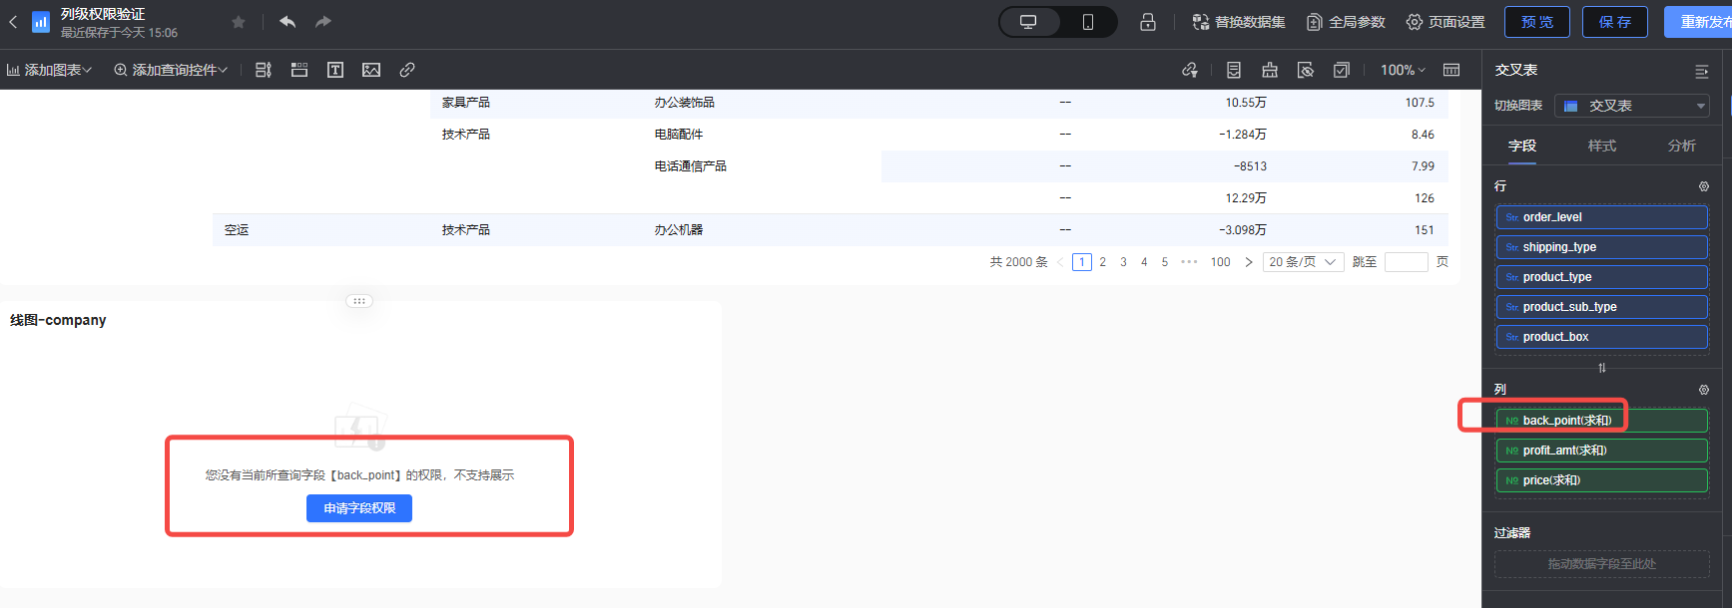Switch to the 分析 tab

1682,146
